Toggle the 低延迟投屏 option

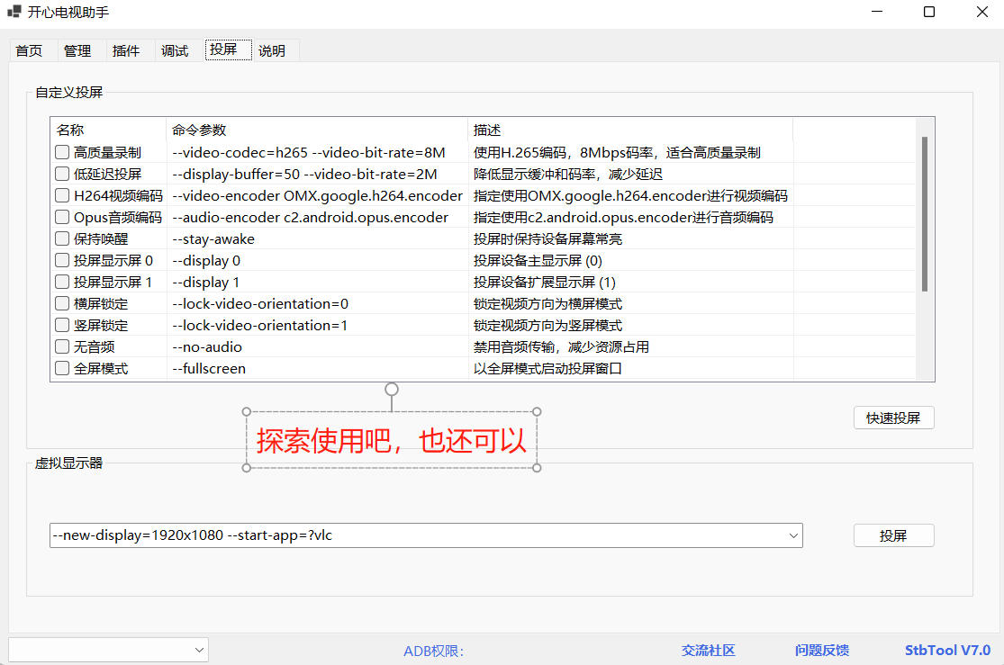[62, 175]
